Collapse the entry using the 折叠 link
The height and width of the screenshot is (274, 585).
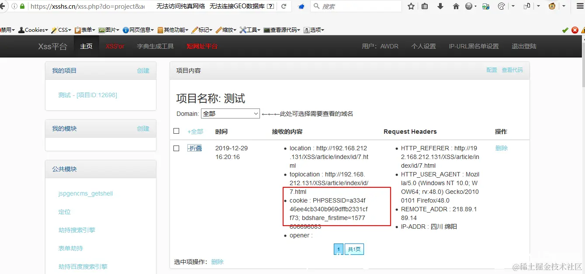195,148
